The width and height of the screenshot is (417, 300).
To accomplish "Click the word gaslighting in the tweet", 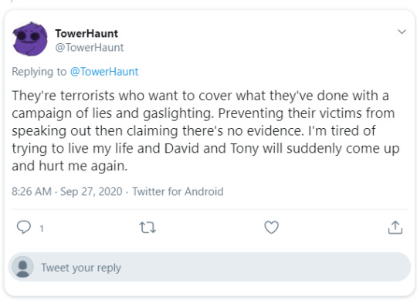I will click(x=178, y=113).
